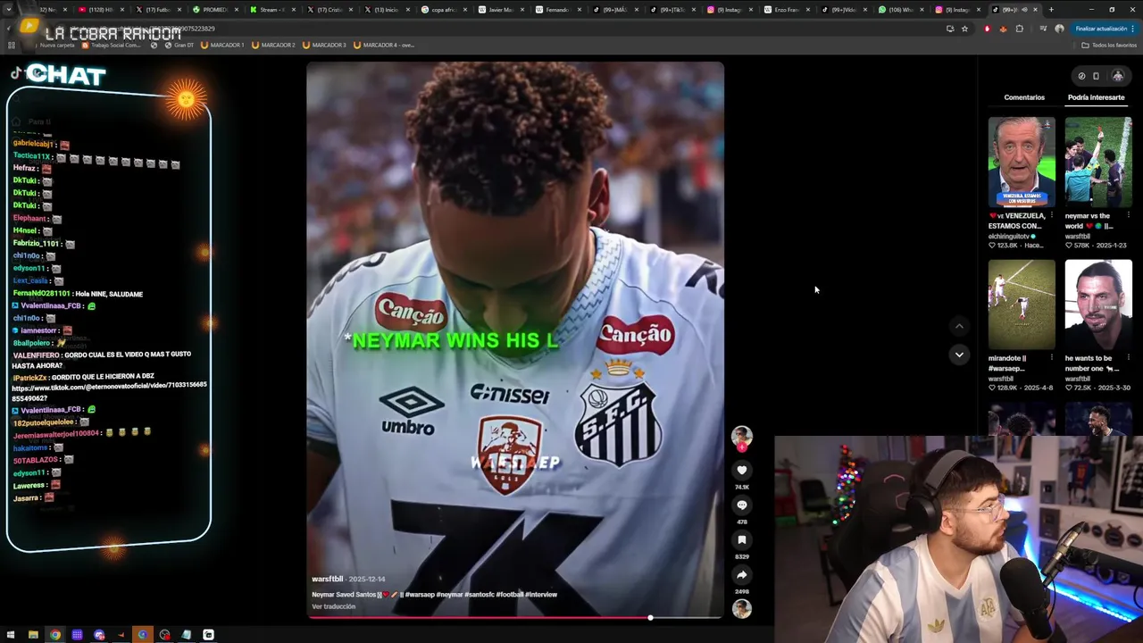Open the Chrome extensions puzzle icon

1019,29
